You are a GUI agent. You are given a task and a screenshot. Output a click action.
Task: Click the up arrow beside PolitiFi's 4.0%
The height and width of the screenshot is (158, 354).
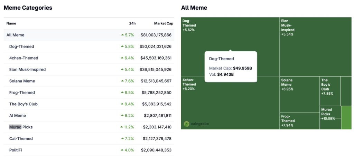[x=122, y=150]
